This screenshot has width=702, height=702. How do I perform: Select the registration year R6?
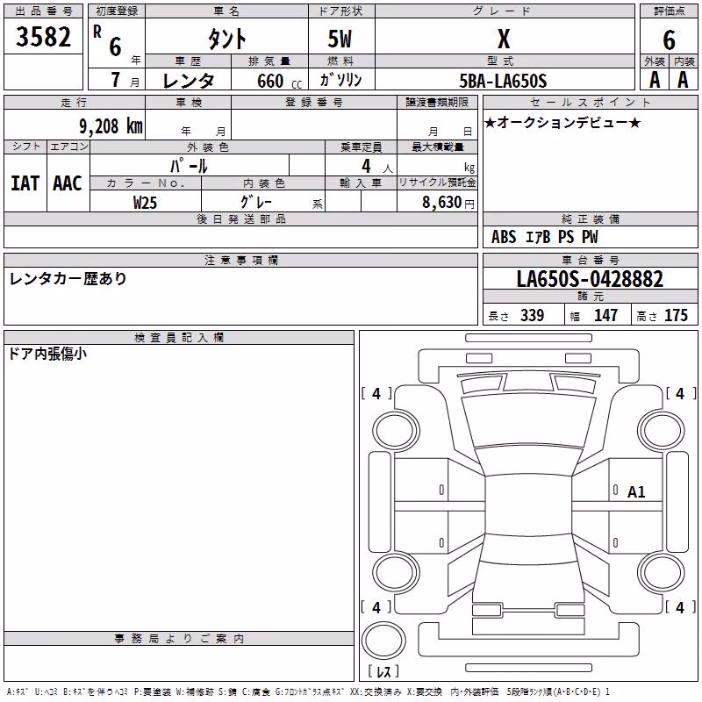point(108,41)
